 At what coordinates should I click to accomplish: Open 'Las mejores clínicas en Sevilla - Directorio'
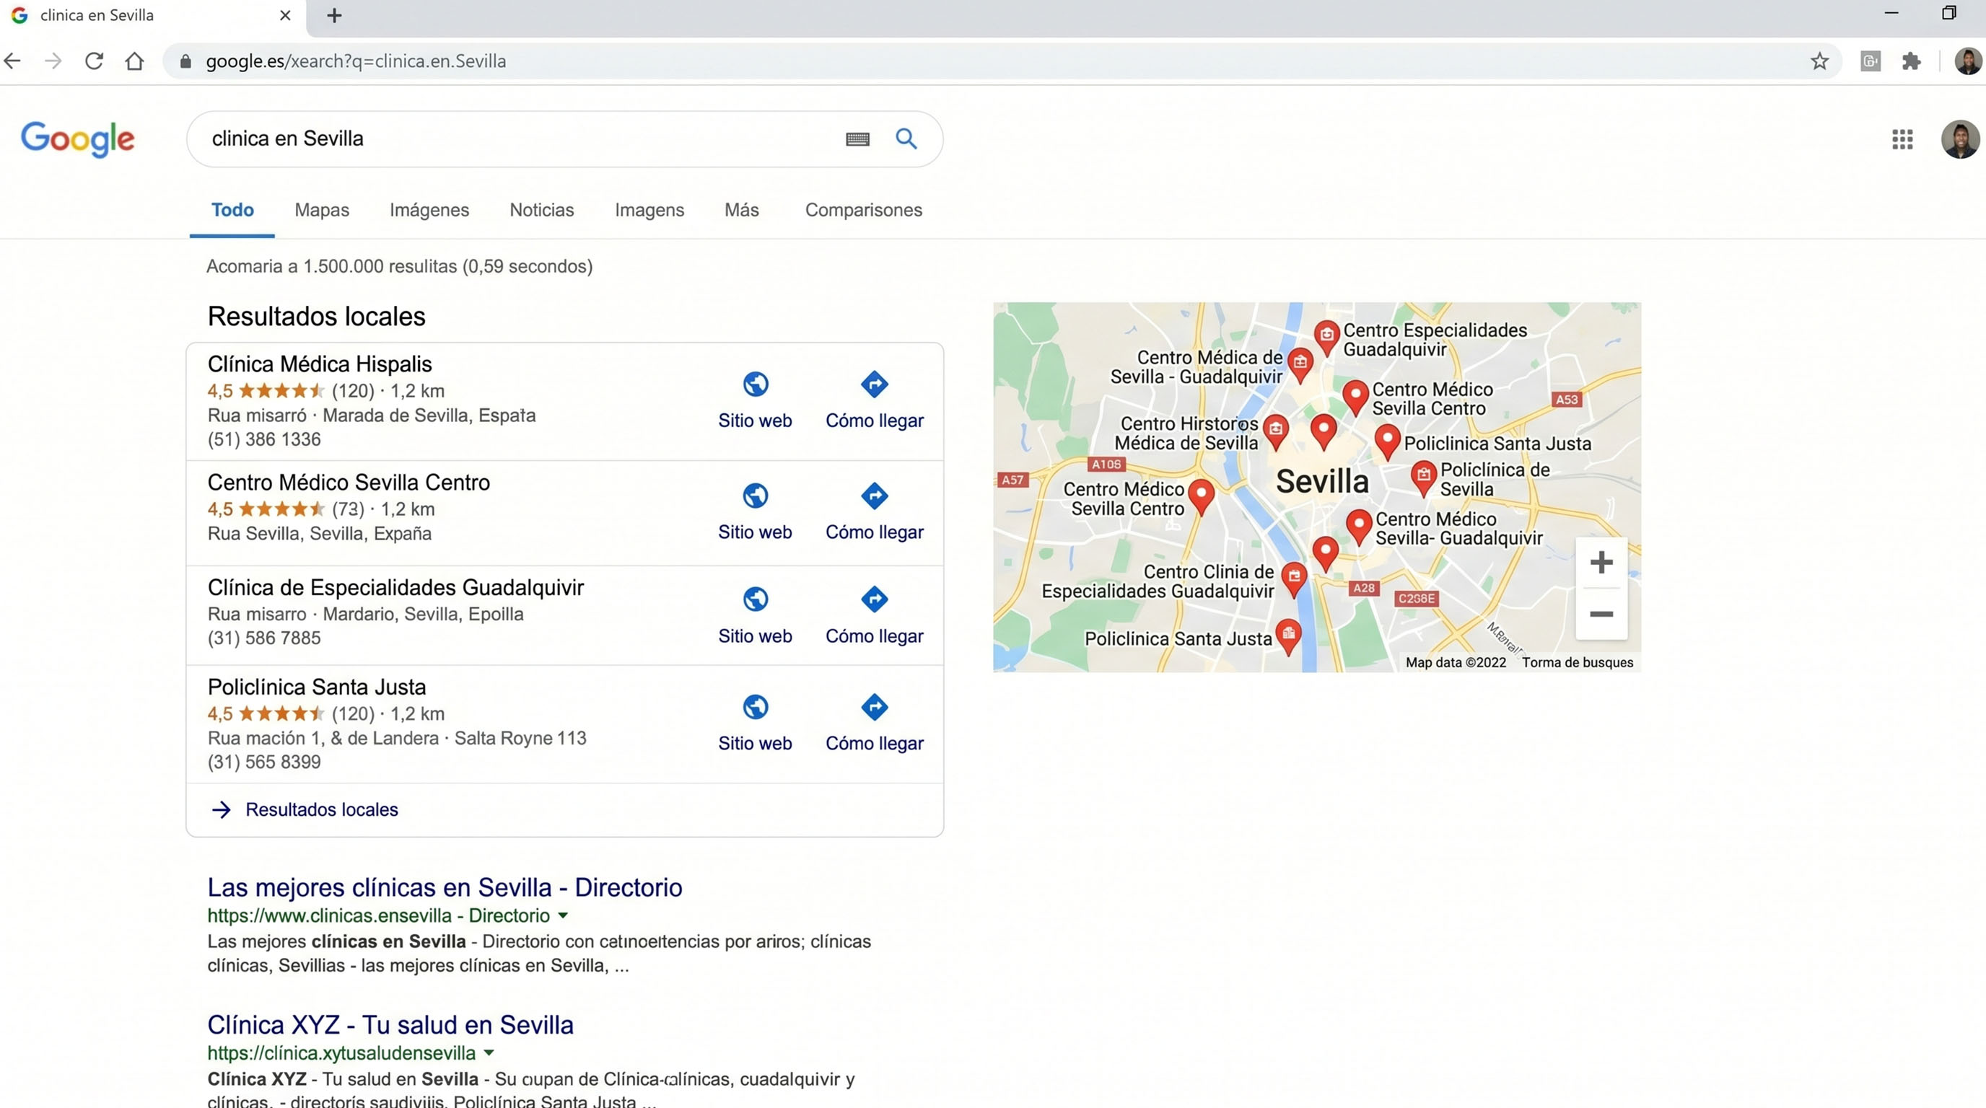[445, 888]
